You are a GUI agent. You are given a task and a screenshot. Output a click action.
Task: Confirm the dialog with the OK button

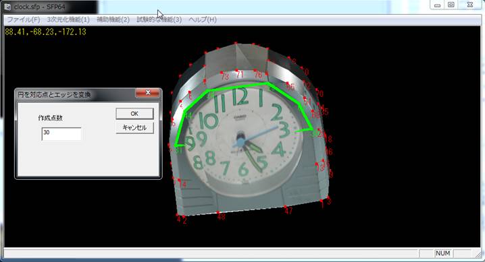tap(134, 114)
